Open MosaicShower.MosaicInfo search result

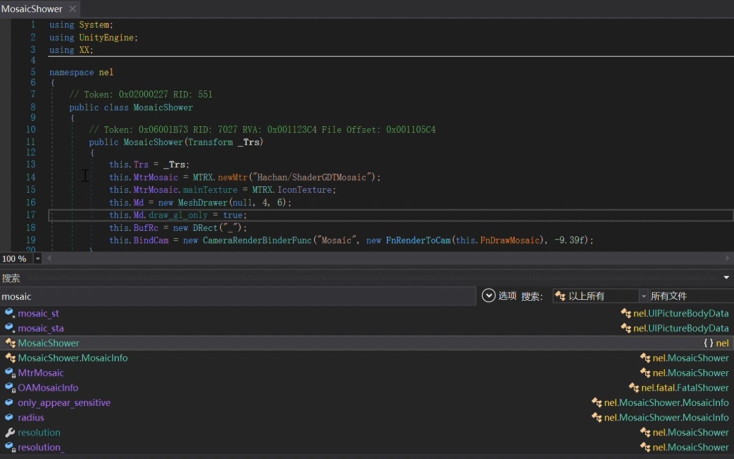pyautogui.click(x=73, y=358)
